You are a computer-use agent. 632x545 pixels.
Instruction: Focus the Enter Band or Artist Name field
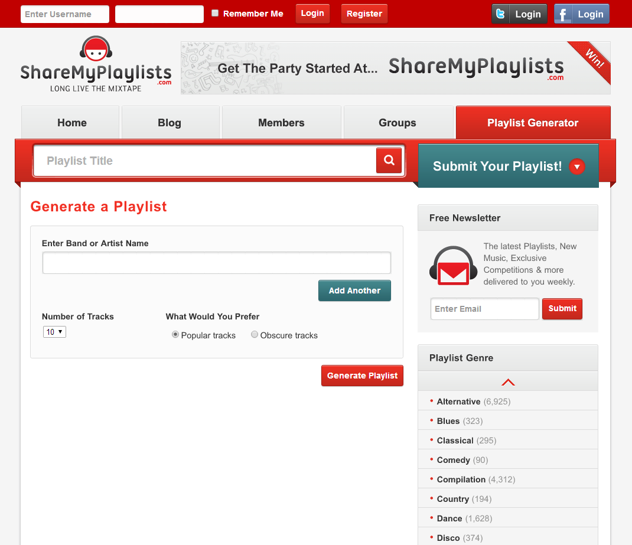click(x=216, y=263)
